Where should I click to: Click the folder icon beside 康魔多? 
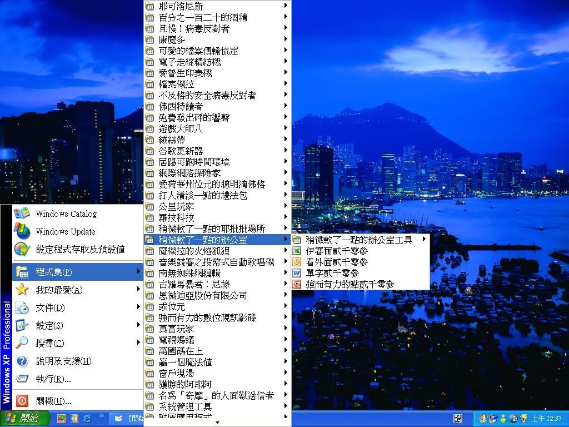(149, 39)
